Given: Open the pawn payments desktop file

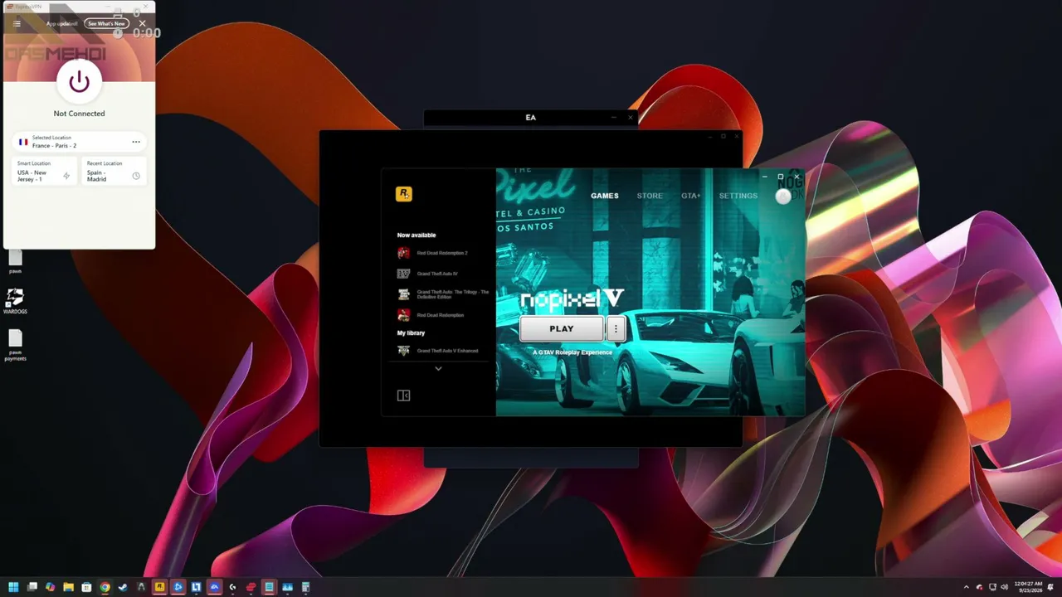Looking at the screenshot, I should pos(15,345).
